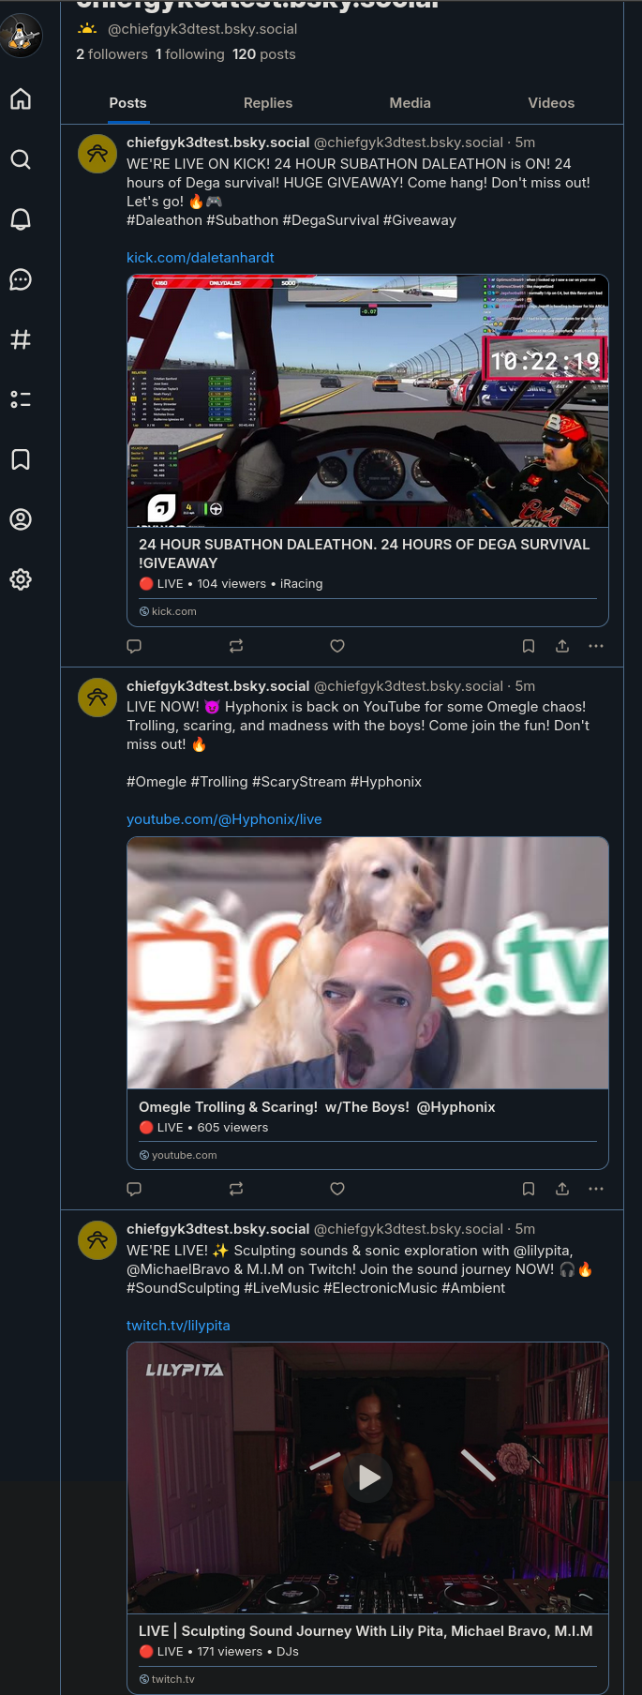Open Search via magnifying glass icon
Viewport: 642px width, 1695px height.
pyautogui.click(x=21, y=159)
